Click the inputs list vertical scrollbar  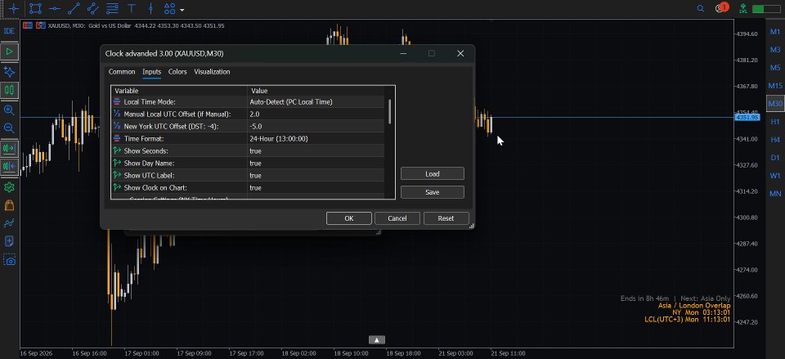390,111
